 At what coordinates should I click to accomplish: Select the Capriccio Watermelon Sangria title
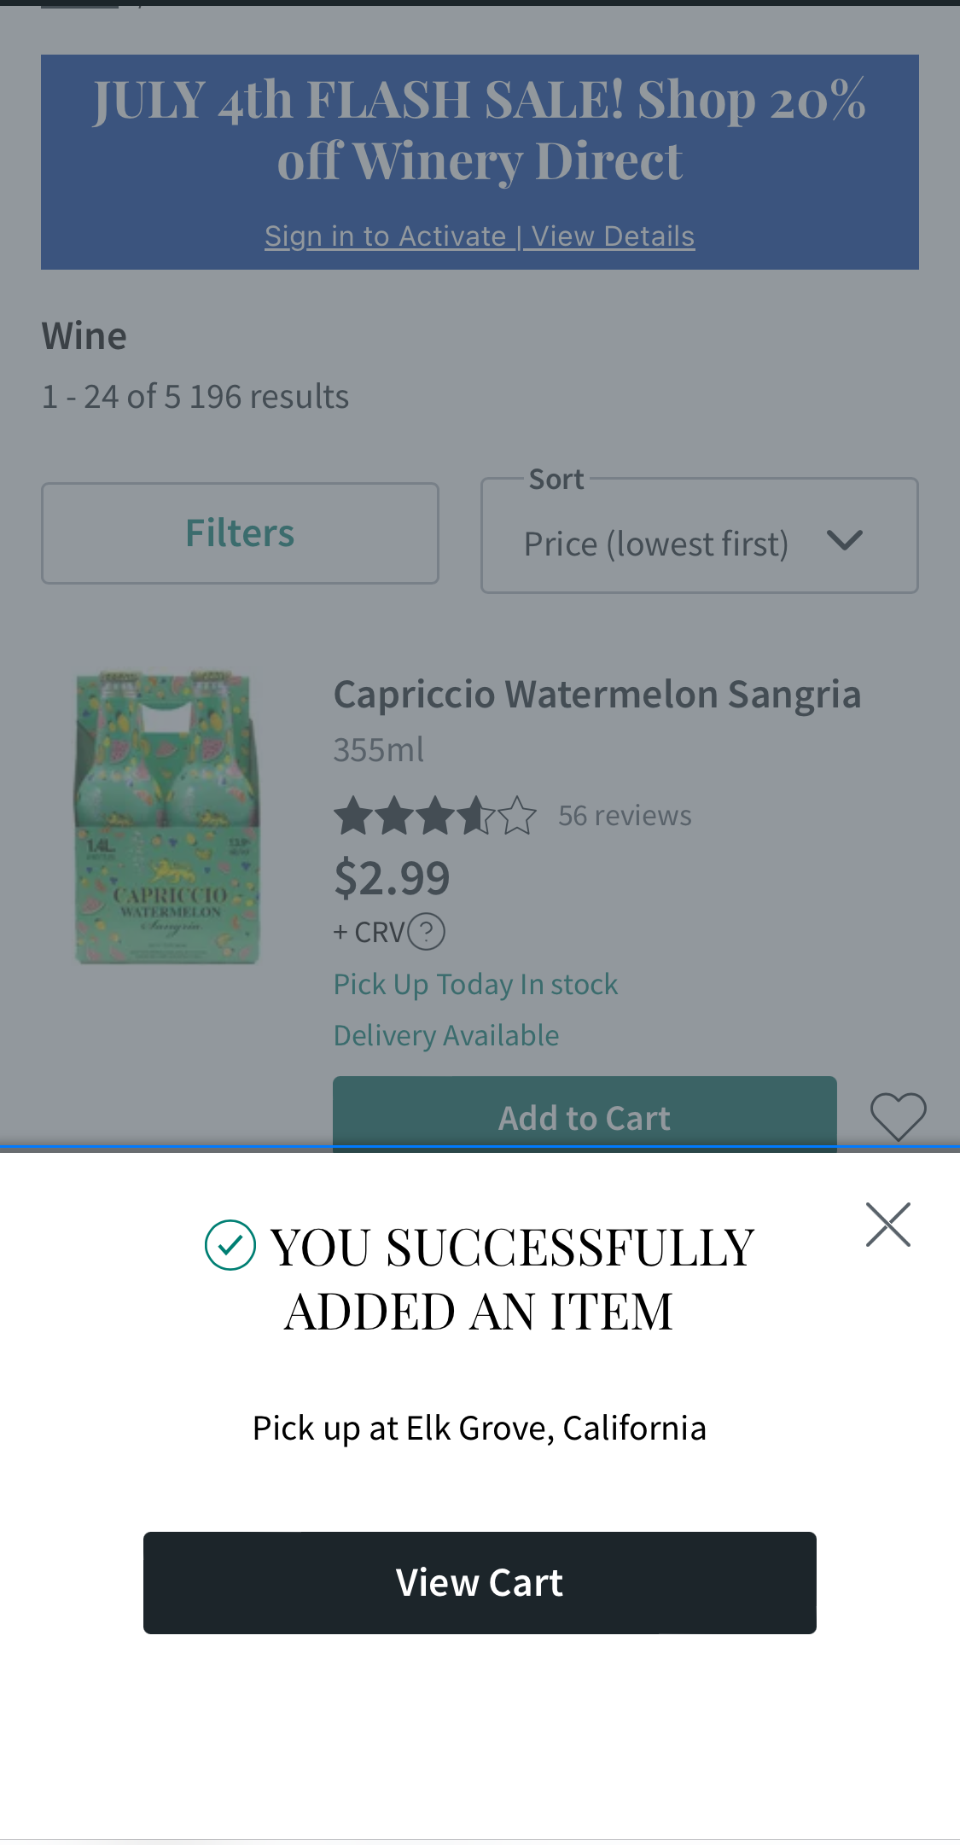pyautogui.click(x=596, y=693)
